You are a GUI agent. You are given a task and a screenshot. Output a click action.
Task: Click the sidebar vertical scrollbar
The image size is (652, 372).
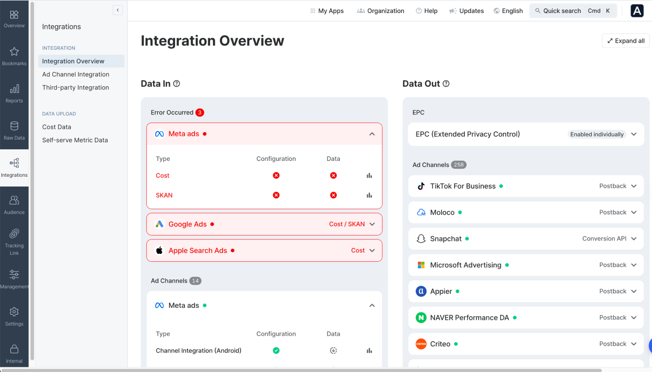(32, 181)
